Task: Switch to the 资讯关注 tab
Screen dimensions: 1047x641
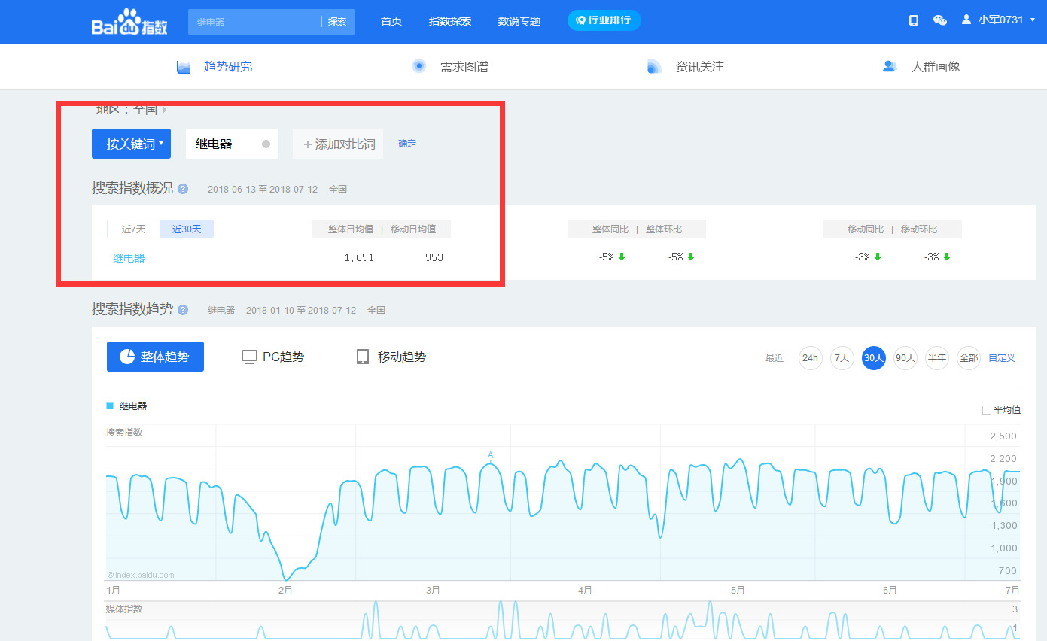Action: (699, 67)
